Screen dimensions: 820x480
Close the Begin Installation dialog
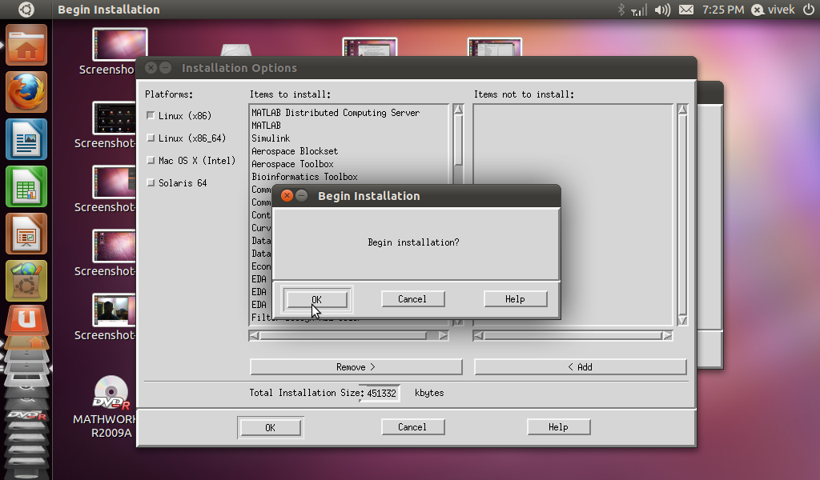pos(287,196)
